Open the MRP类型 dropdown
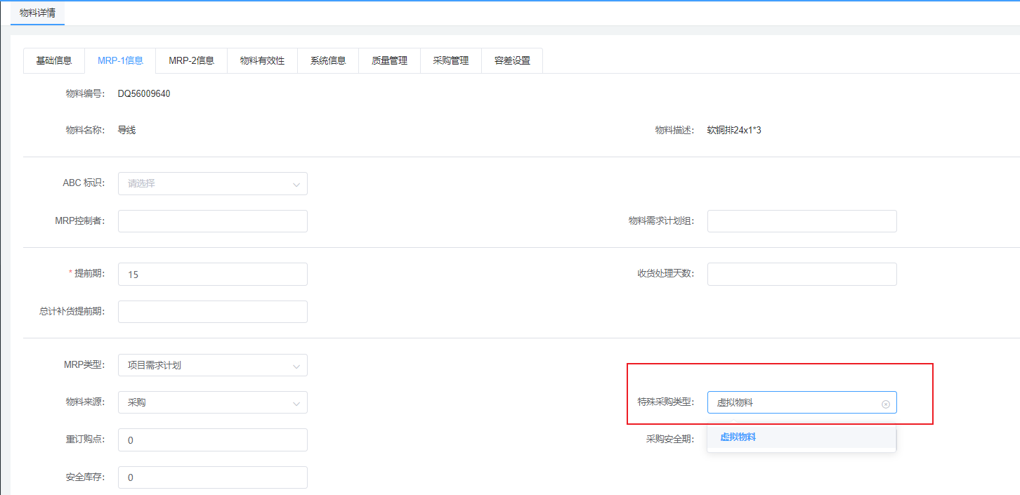 [212, 365]
